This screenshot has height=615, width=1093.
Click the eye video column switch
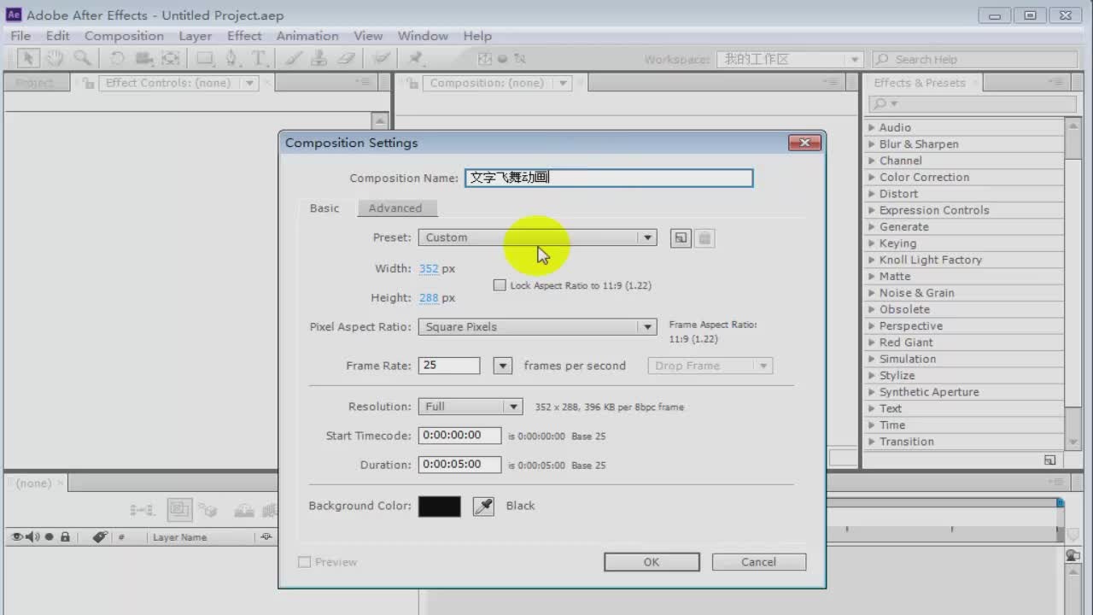point(16,537)
